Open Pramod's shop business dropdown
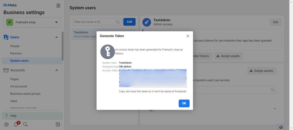The height and width of the screenshot is (130, 293). (x=32, y=22)
